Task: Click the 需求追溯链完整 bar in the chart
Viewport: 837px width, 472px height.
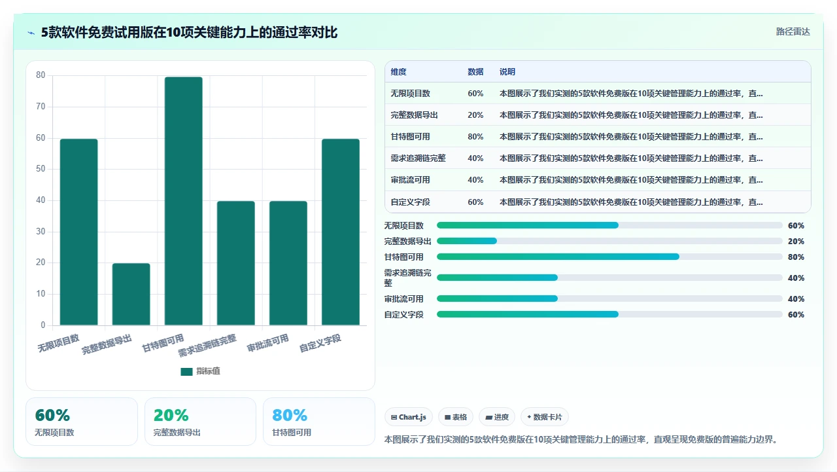Action: click(235, 263)
